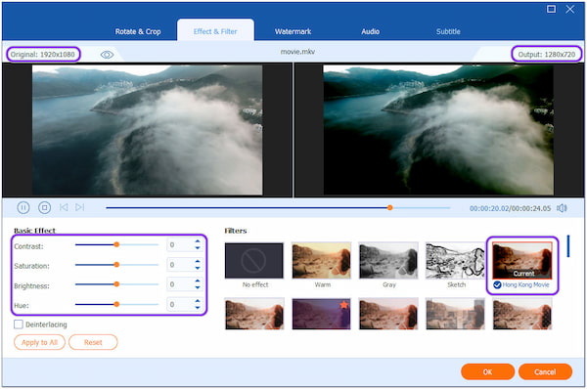The image size is (587, 389).
Task: Select the Gray filter thumbnail
Action: (x=388, y=261)
